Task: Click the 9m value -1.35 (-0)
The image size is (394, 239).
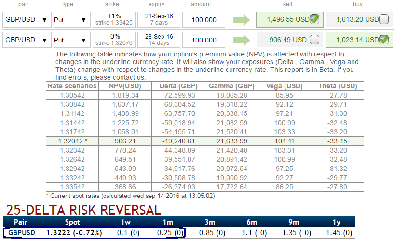Action: pos(295,233)
